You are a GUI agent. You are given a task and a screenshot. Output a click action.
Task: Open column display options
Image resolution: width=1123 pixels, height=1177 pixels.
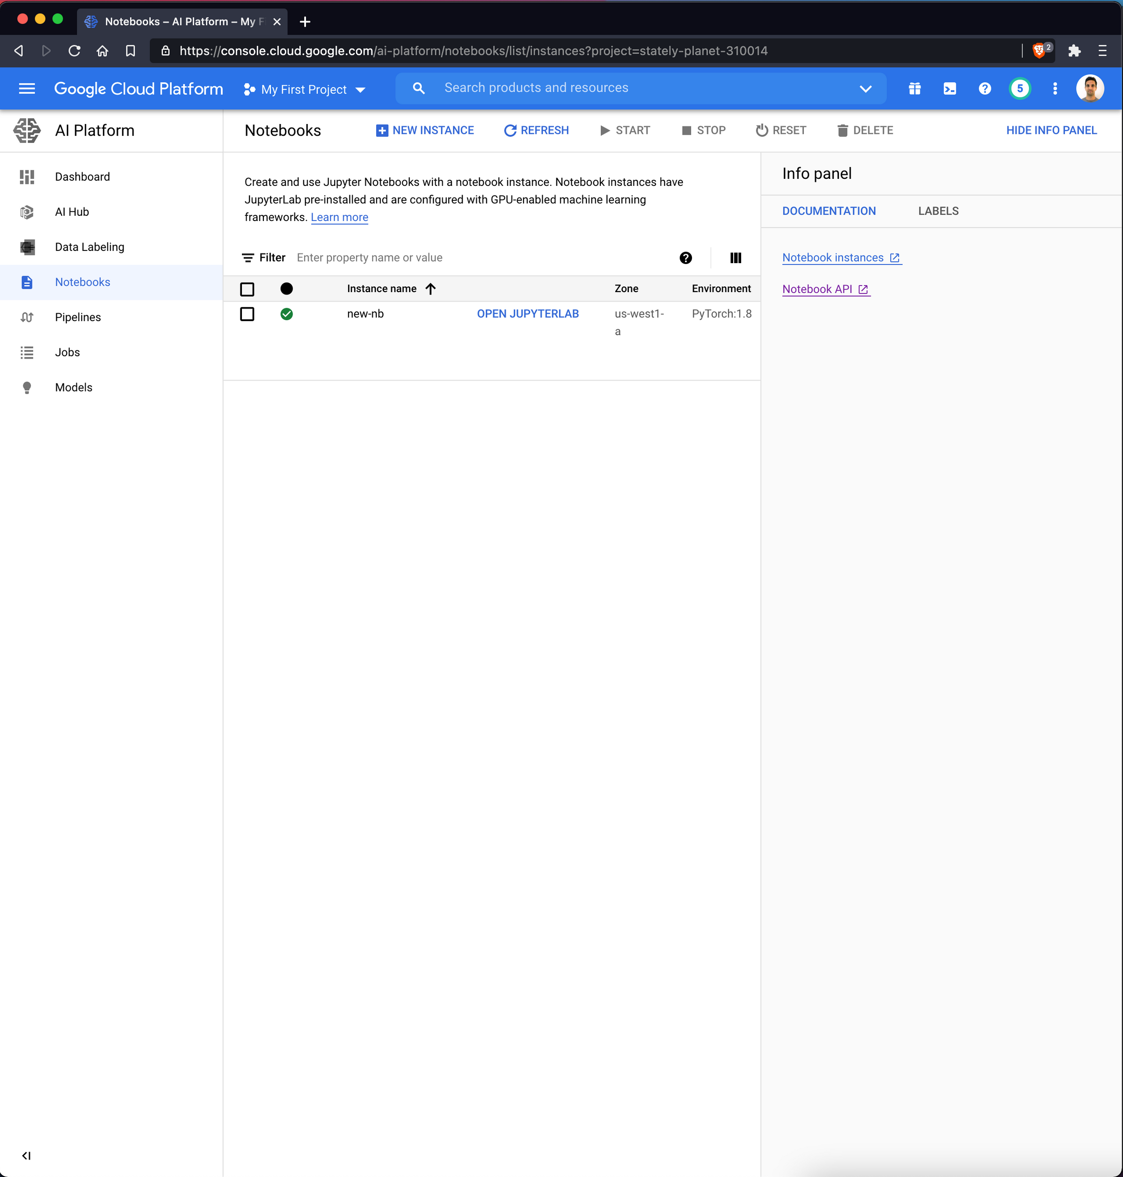(x=735, y=257)
